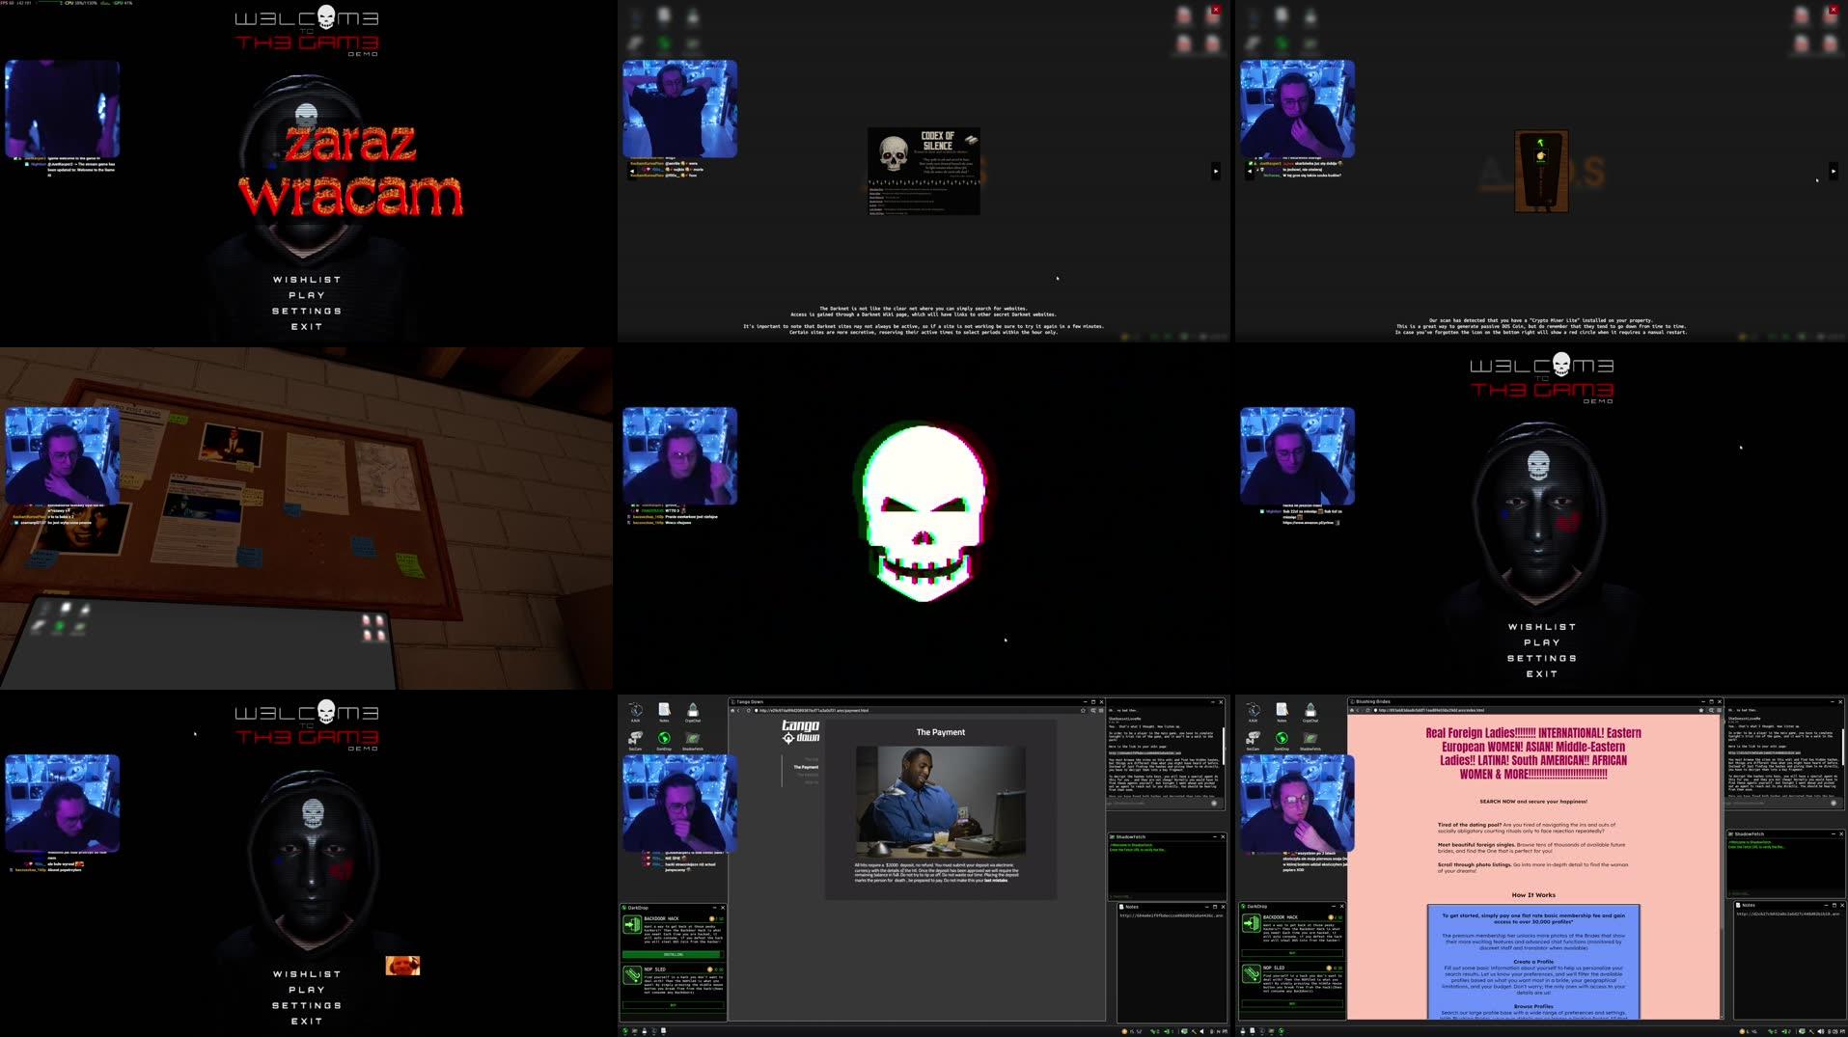Screen dimensions: 1848x1037
Task: Click the refresh icon in Tango Down browser
Action: tap(749, 711)
